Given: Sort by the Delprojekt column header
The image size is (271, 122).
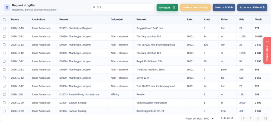Looking at the screenshot, I should pyautogui.click(x=117, y=20).
